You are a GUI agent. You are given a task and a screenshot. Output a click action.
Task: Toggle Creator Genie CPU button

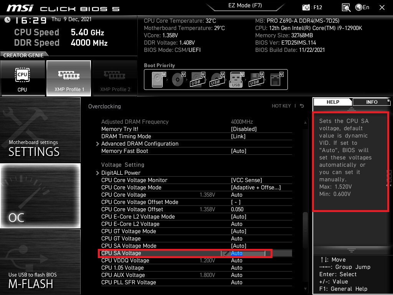23,78
